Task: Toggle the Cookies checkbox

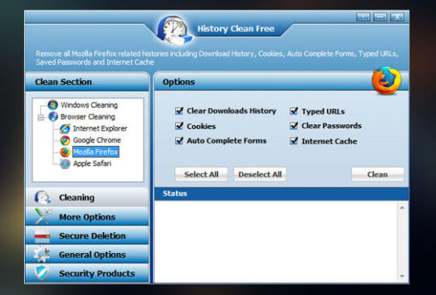Action: (179, 126)
